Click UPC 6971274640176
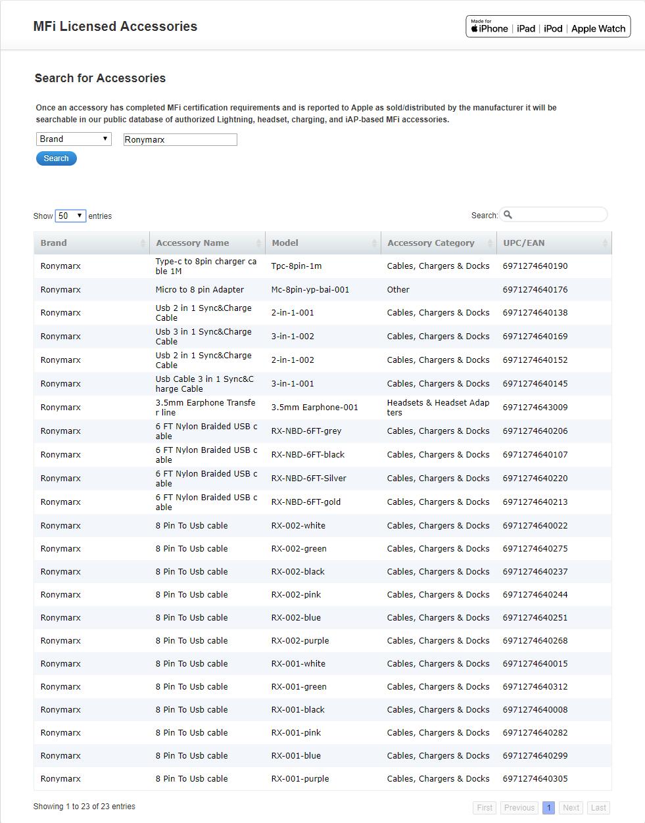The width and height of the screenshot is (645, 823). click(535, 290)
